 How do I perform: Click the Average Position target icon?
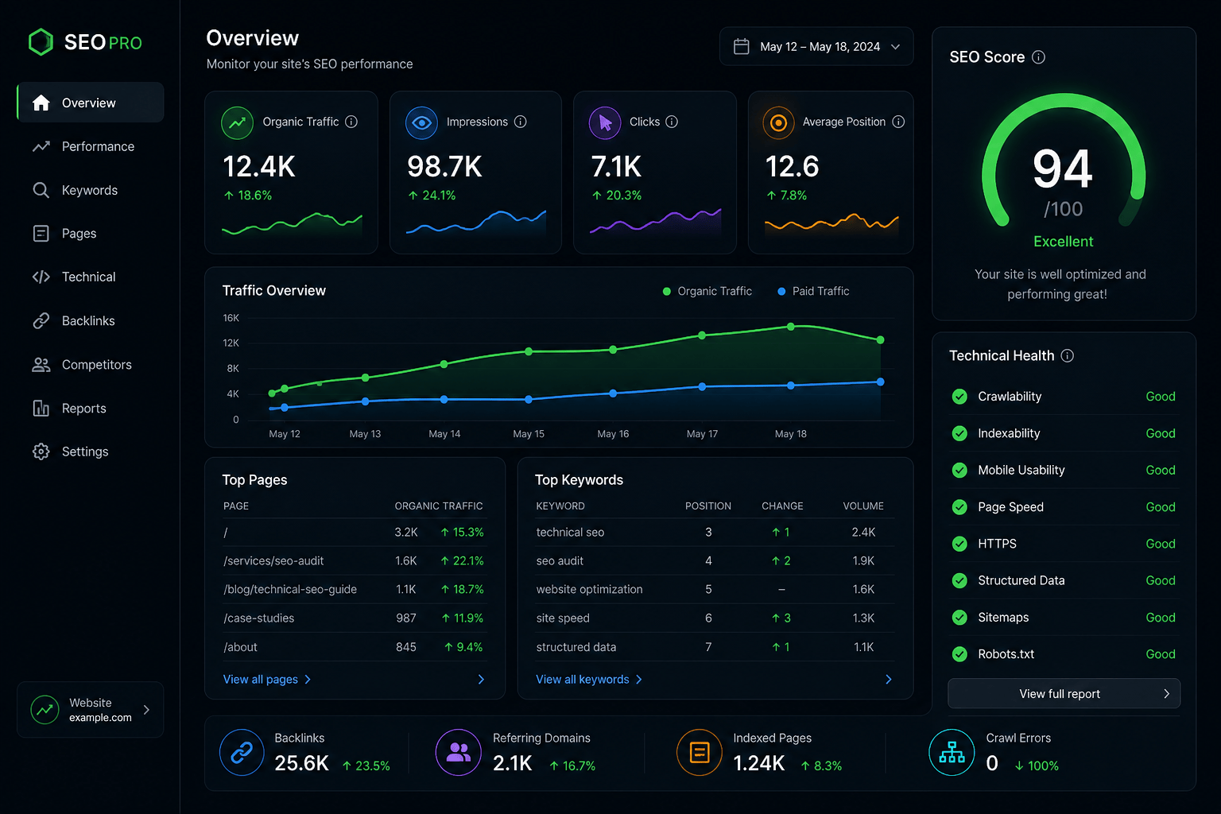[779, 122]
